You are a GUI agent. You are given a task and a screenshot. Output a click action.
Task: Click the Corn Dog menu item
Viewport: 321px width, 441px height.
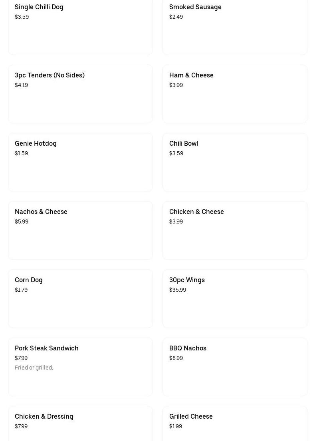(x=80, y=299)
